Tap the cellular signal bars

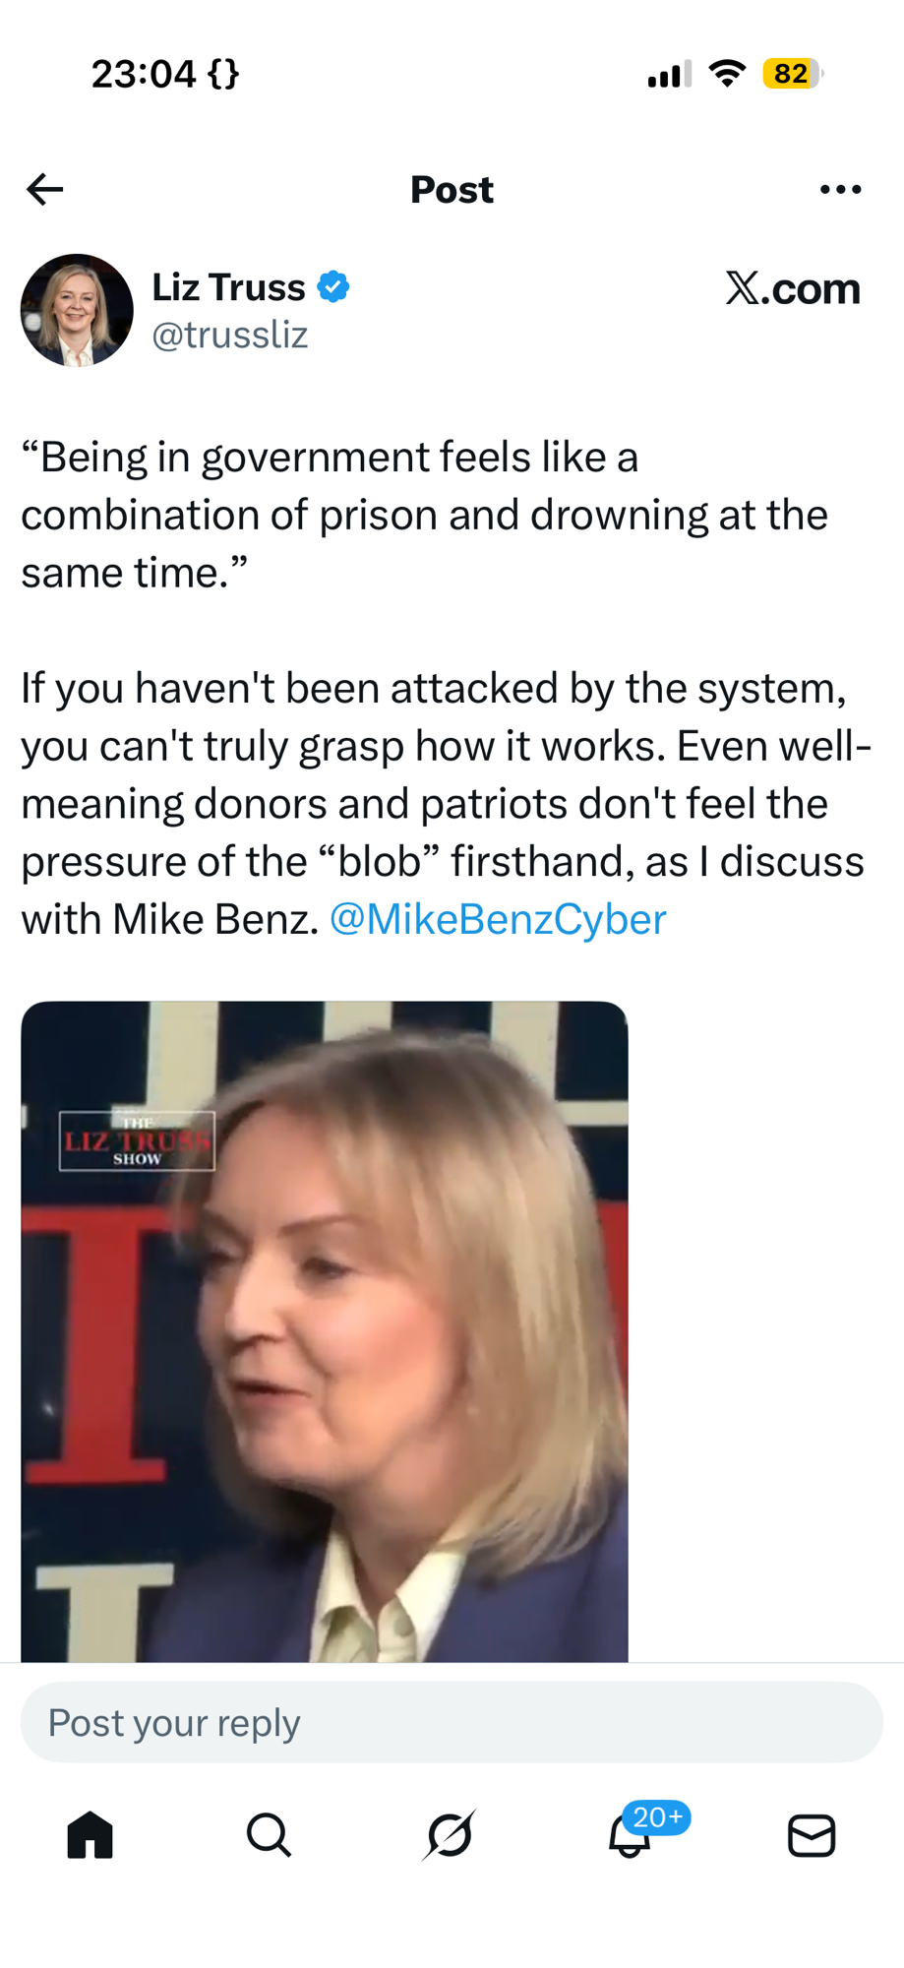click(x=669, y=74)
